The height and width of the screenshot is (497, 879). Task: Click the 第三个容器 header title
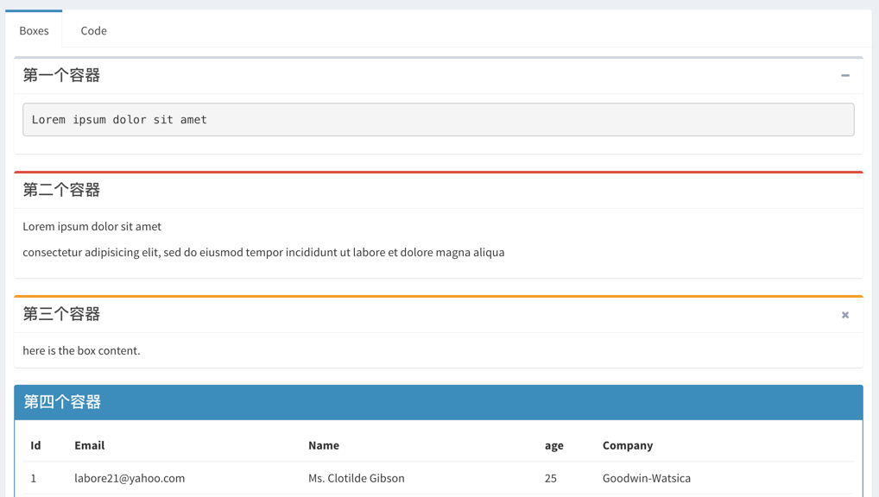61,314
